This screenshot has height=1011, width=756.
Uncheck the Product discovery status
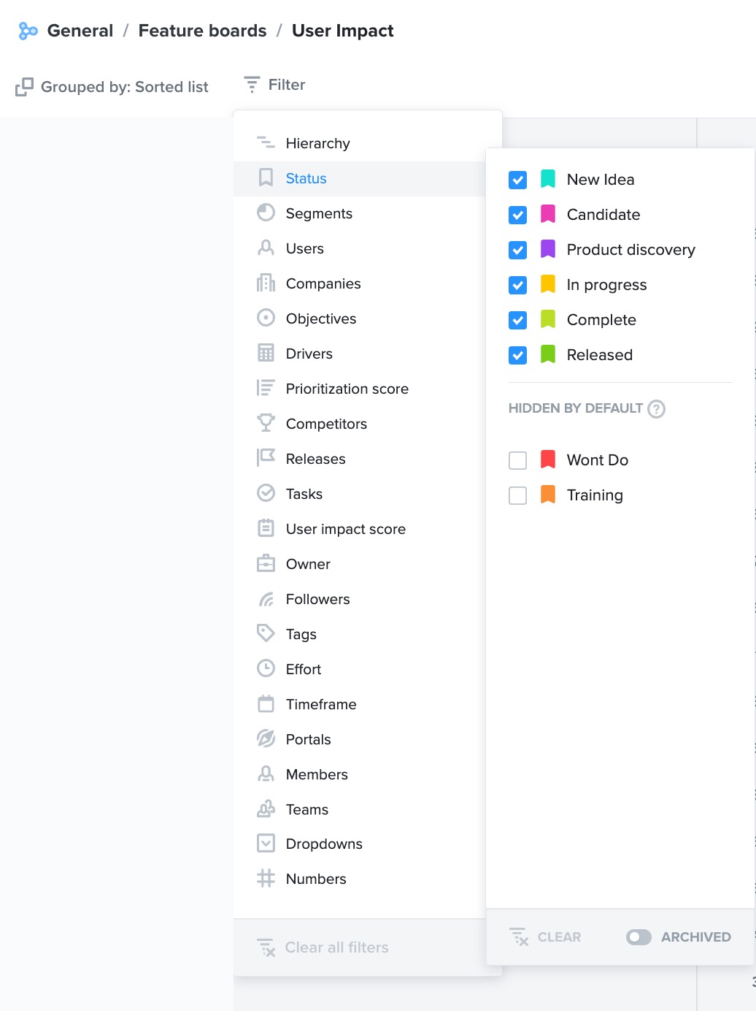(518, 250)
